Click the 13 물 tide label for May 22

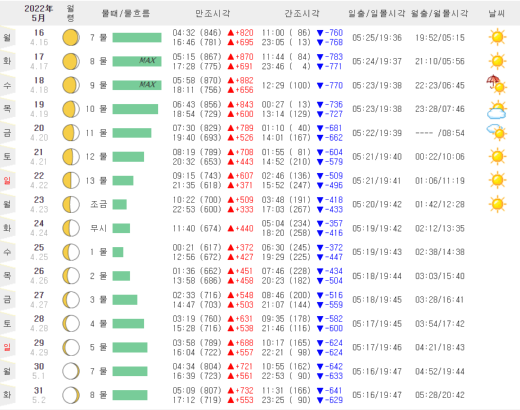pos(96,181)
